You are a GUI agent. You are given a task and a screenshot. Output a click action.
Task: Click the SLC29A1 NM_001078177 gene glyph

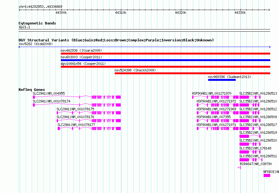click(x=89, y=128)
